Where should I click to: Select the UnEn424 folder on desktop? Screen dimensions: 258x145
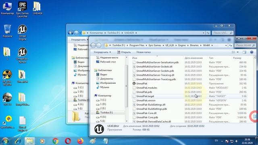pos(37,8)
